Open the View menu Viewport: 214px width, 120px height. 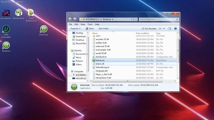(83, 24)
